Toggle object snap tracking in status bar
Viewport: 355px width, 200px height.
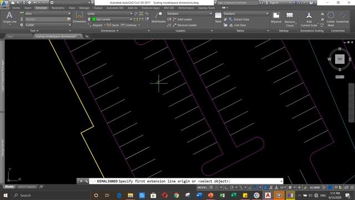(250, 187)
